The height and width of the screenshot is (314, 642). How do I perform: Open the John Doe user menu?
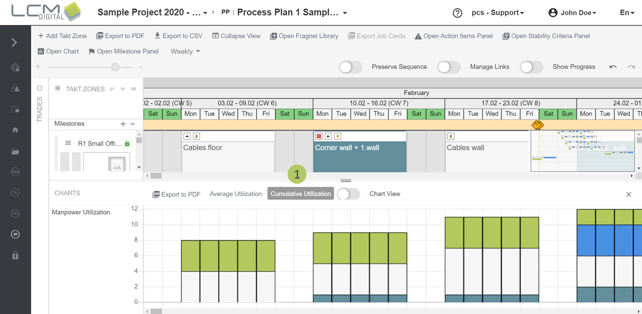coord(573,13)
